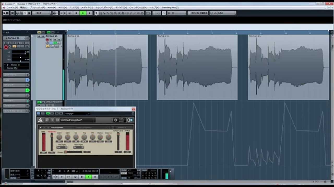
Task: Open the MIDI(M) menu
Action: click(63, 8)
